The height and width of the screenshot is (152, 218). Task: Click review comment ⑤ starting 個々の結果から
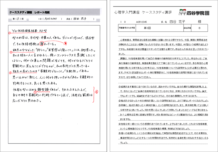click(x=163, y=138)
